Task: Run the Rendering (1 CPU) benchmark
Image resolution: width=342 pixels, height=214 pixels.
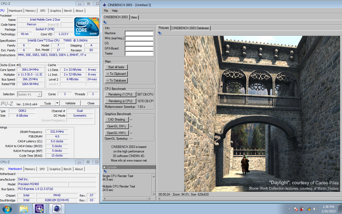Action: [121, 94]
